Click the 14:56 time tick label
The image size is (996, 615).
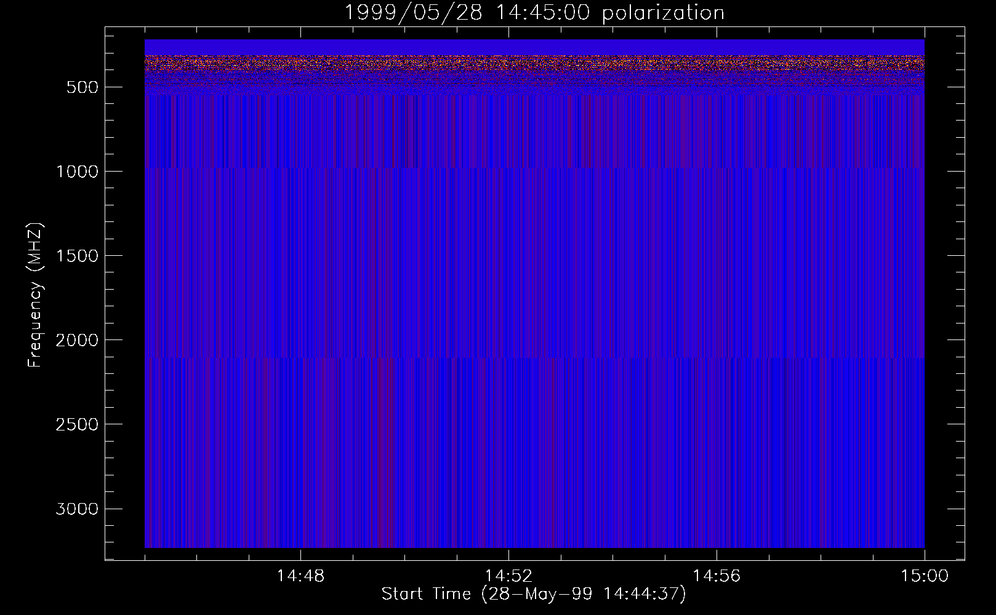[717, 576]
